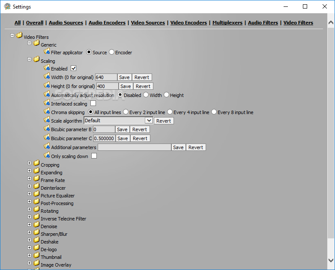Viewport: 335px width, 270px height.
Task: Click the Interlaced scaling setting icon
Action: (x=47, y=103)
